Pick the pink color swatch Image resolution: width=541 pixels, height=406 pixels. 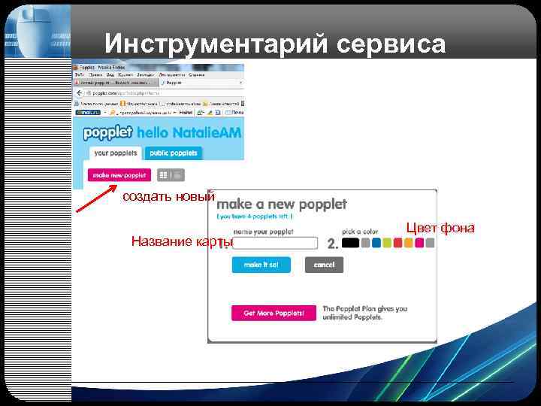pos(419,243)
